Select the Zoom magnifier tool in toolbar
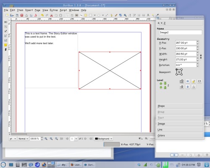Screen dimensions: 210x168 [125, 15]
